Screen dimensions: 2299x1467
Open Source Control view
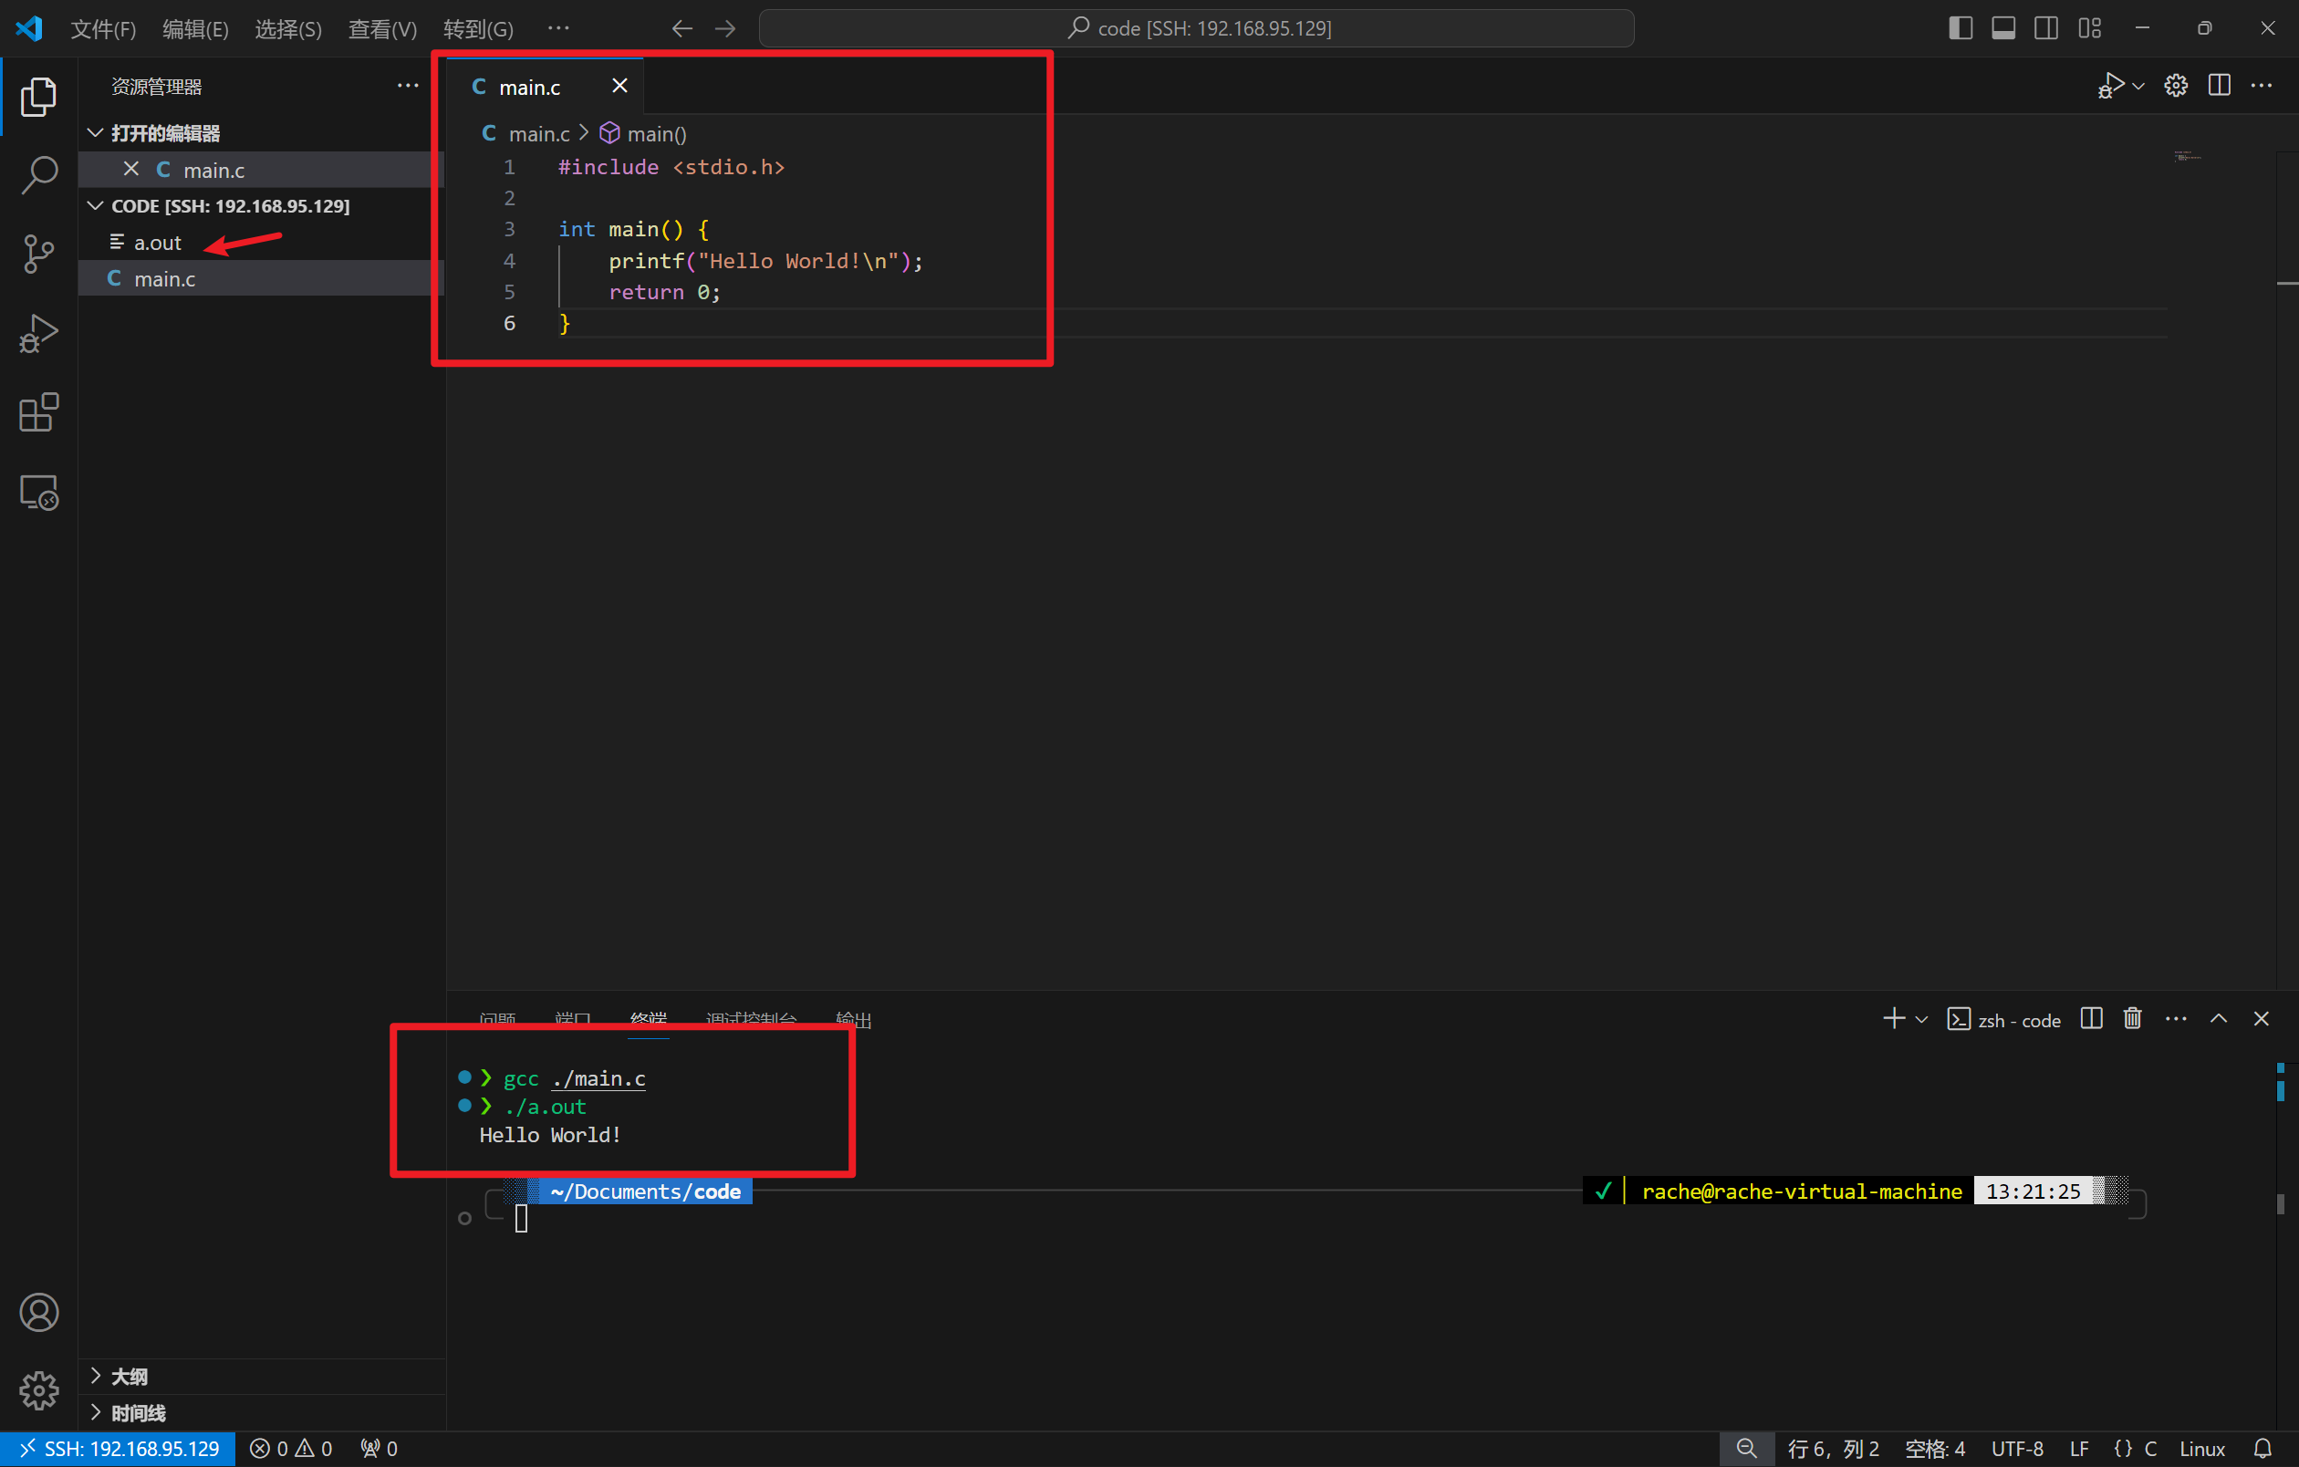coord(38,255)
